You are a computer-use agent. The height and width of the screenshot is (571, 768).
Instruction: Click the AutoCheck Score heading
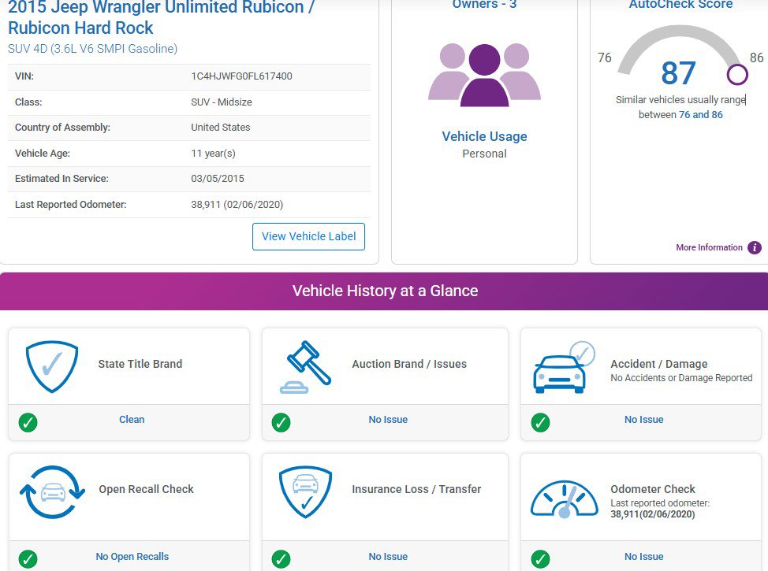(x=680, y=5)
